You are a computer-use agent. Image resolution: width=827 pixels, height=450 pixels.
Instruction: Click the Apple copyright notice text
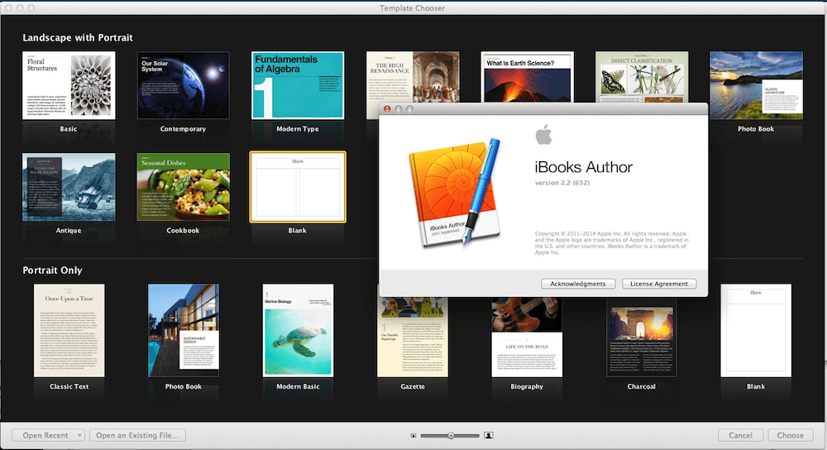[611, 242]
